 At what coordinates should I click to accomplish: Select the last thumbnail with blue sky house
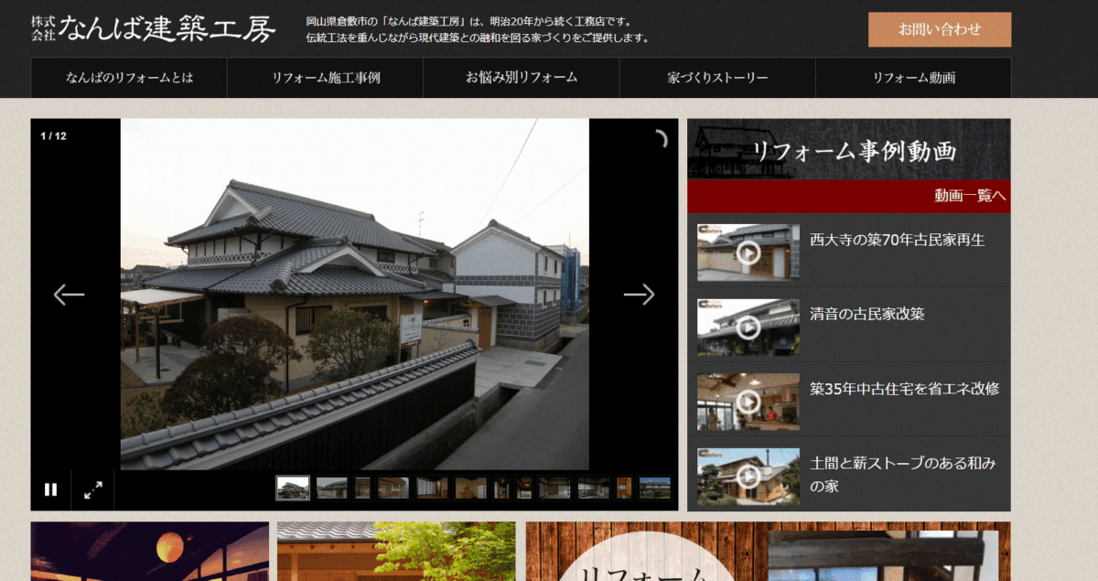tap(654, 488)
